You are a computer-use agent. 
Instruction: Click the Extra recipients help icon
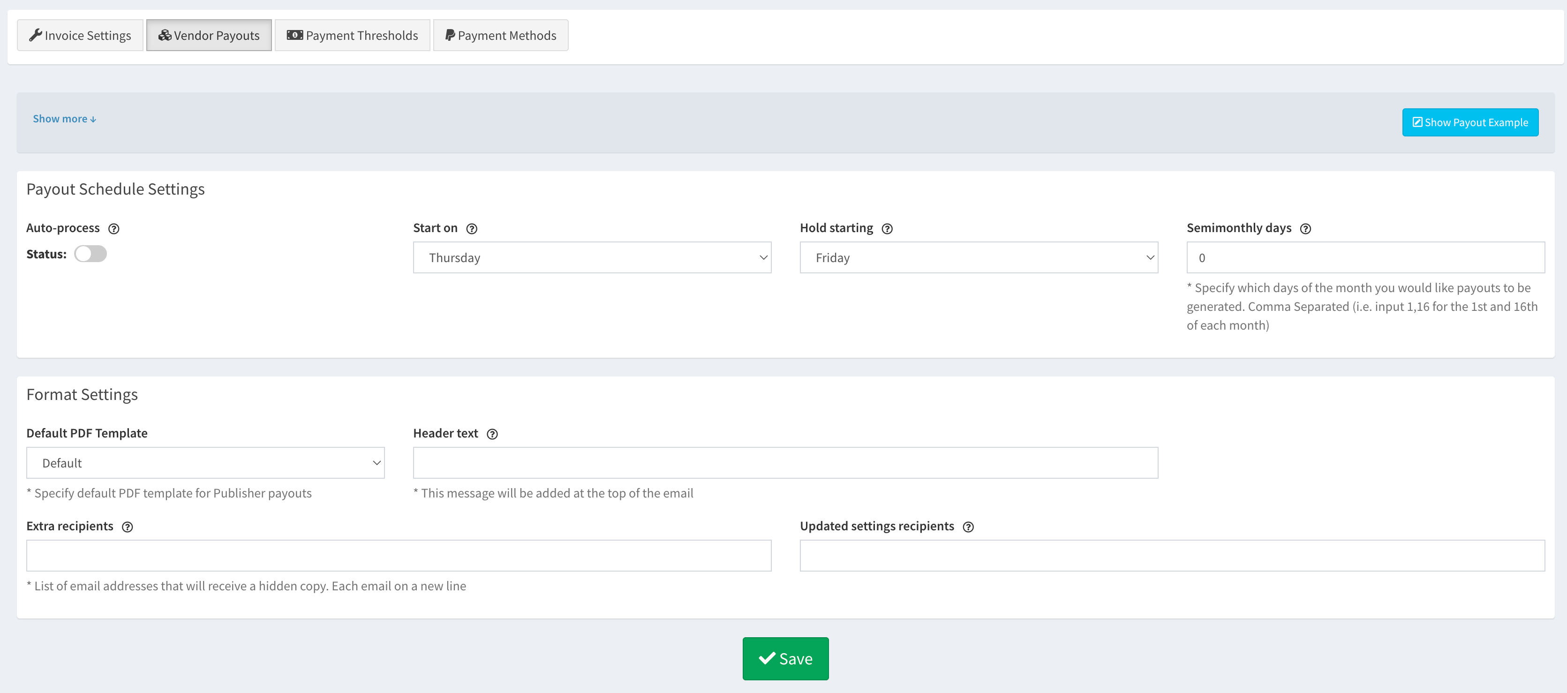point(127,527)
